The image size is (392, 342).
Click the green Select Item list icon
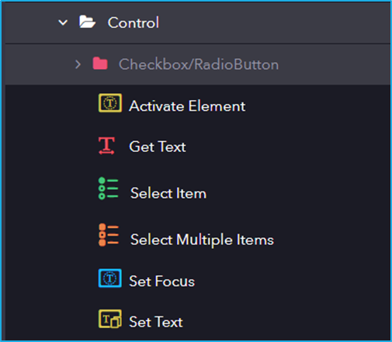click(x=108, y=188)
